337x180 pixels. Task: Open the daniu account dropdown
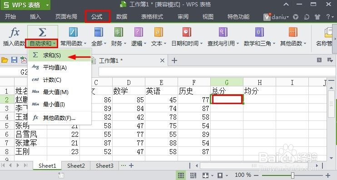pos(287,17)
